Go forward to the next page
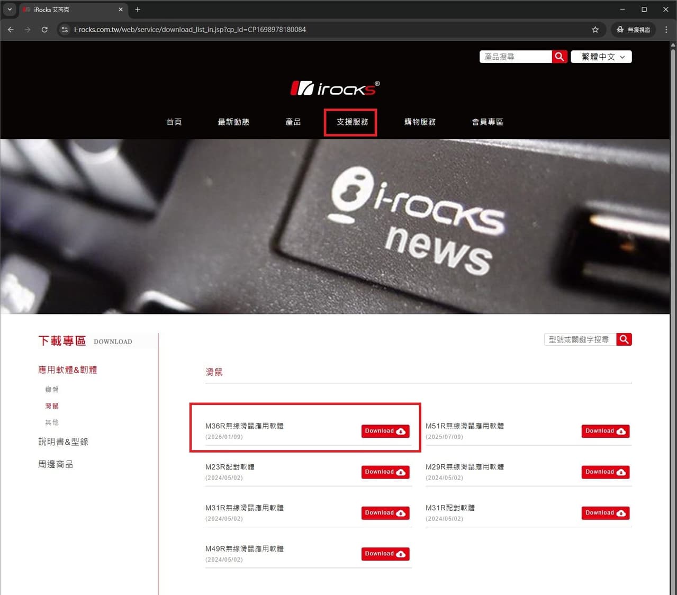Image resolution: width=677 pixels, height=595 pixels. 28,30
